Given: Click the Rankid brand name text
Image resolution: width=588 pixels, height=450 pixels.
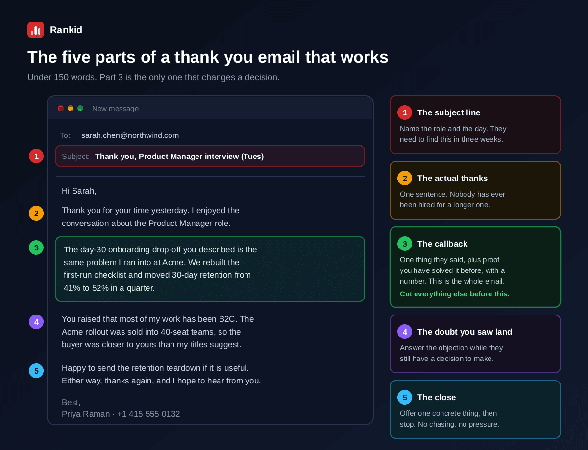Looking at the screenshot, I should tap(66, 30).
